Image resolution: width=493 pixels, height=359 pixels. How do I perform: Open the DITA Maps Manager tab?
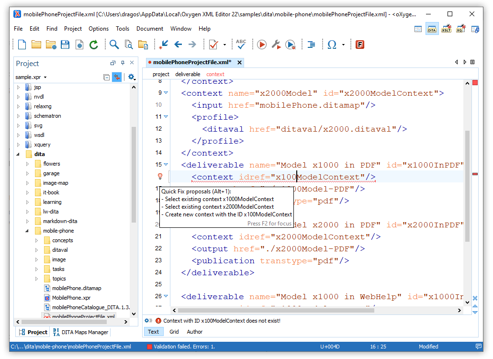[80, 332]
